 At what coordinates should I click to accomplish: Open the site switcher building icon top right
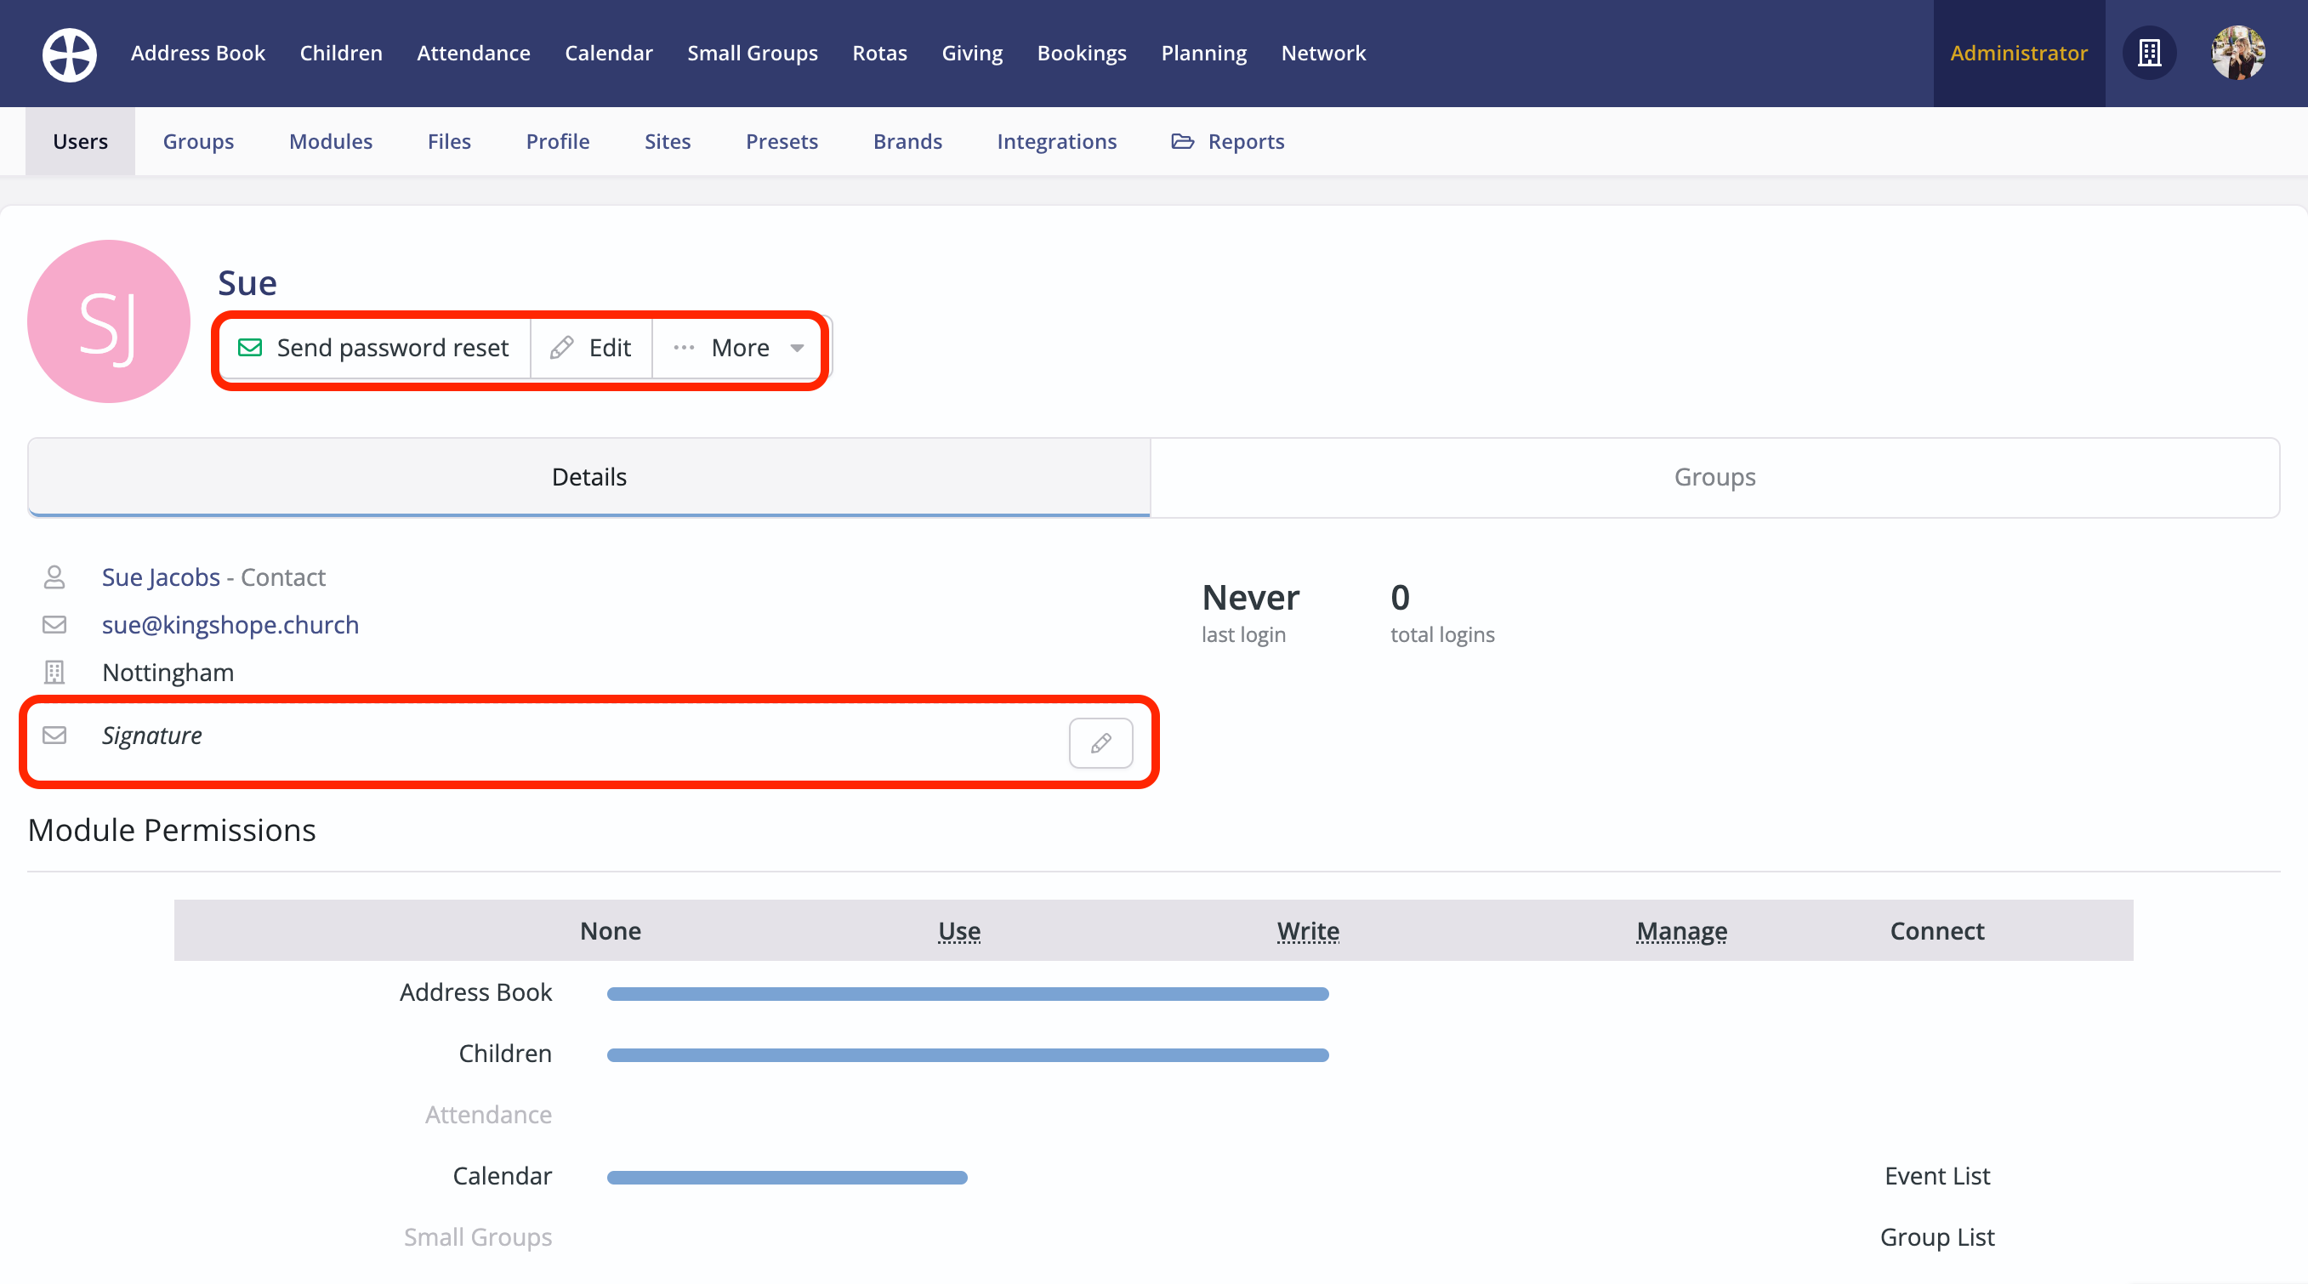[2151, 53]
